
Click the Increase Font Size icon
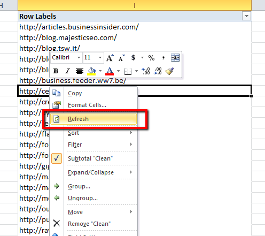point(110,58)
